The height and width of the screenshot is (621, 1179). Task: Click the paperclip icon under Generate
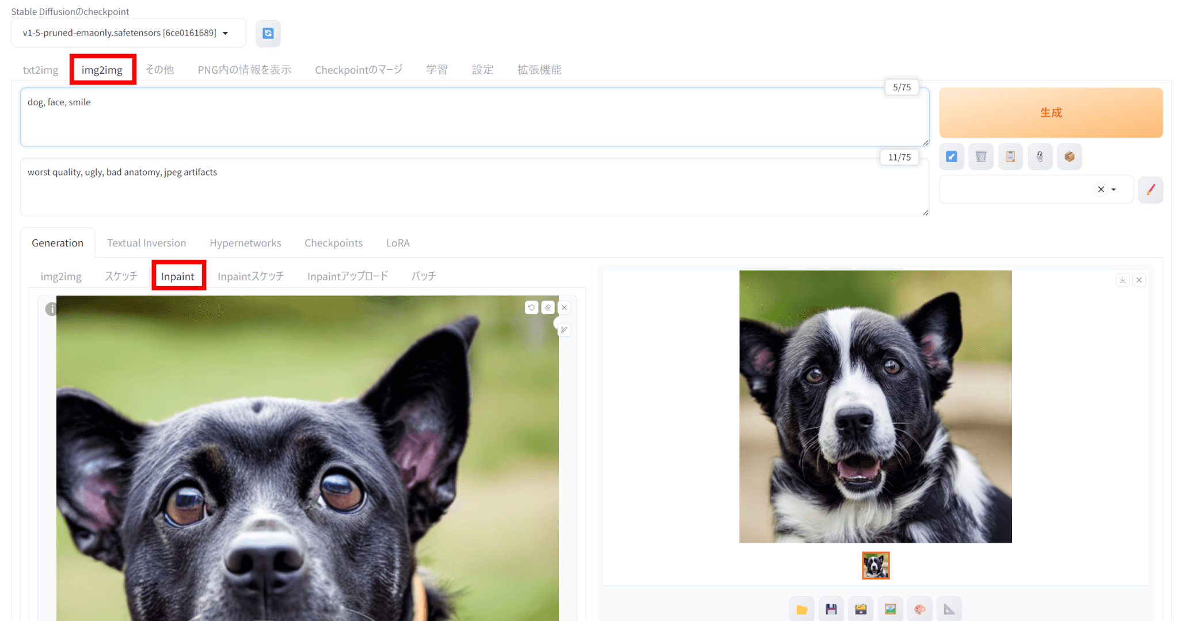[1040, 157]
